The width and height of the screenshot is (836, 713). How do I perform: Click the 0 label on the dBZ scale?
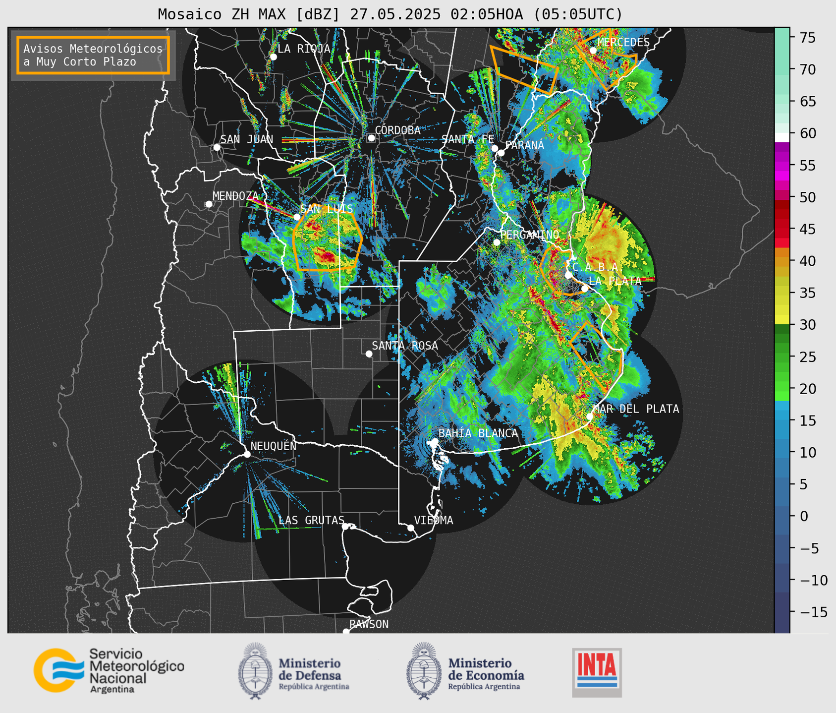pos(804,516)
